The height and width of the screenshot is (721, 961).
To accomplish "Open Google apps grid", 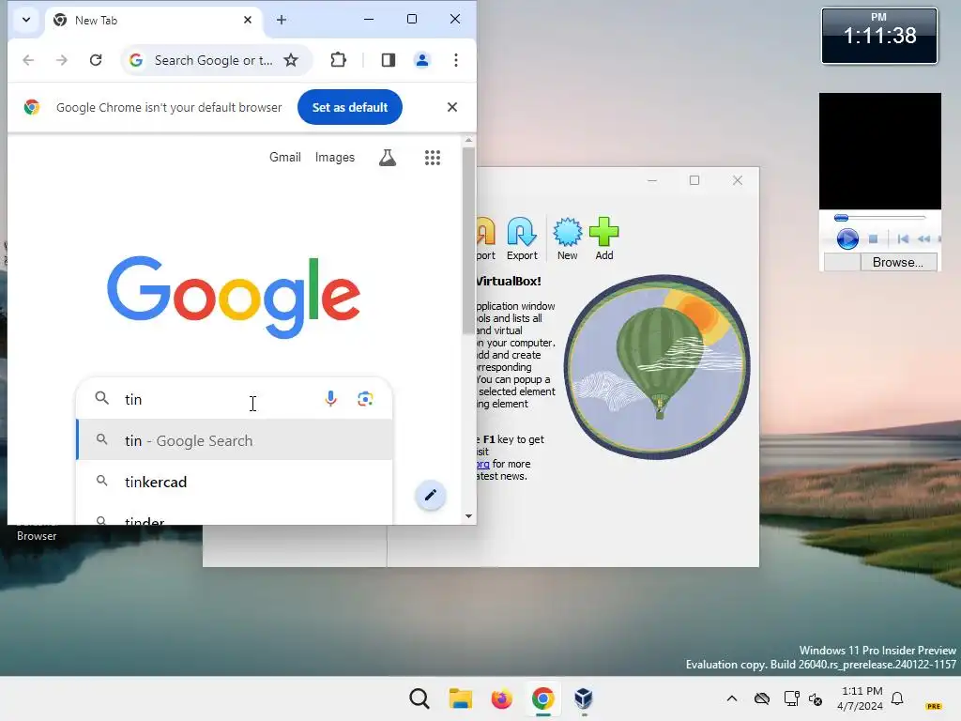I will [x=433, y=158].
